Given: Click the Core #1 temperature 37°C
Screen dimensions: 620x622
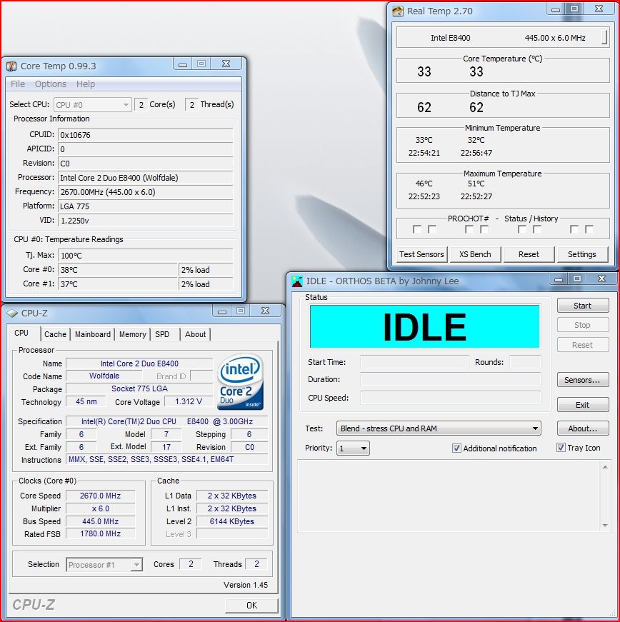Looking at the screenshot, I should click(x=118, y=284).
